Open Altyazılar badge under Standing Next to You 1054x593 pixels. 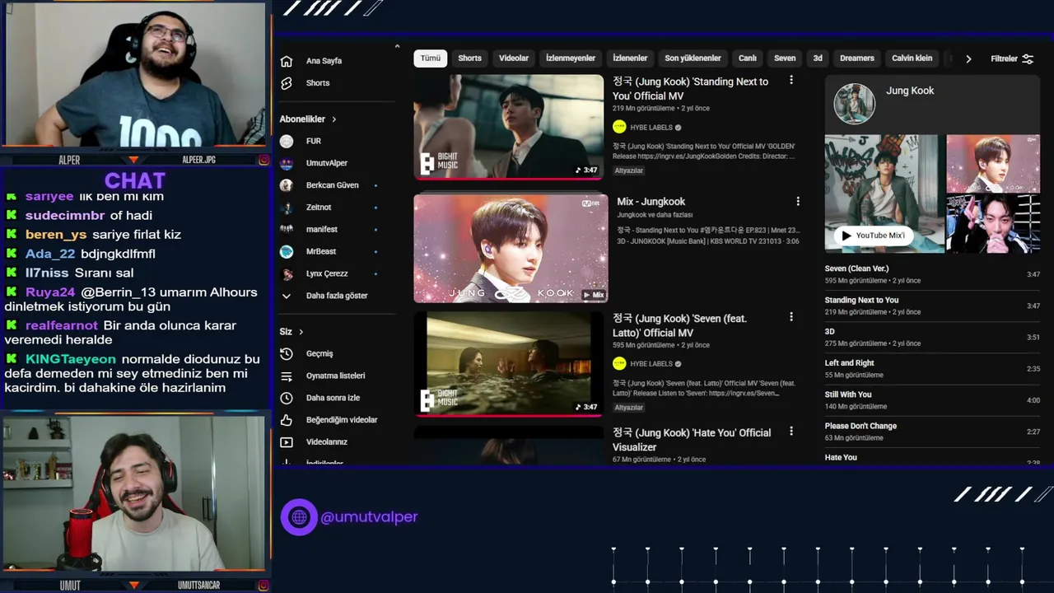pyautogui.click(x=629, y=170)
